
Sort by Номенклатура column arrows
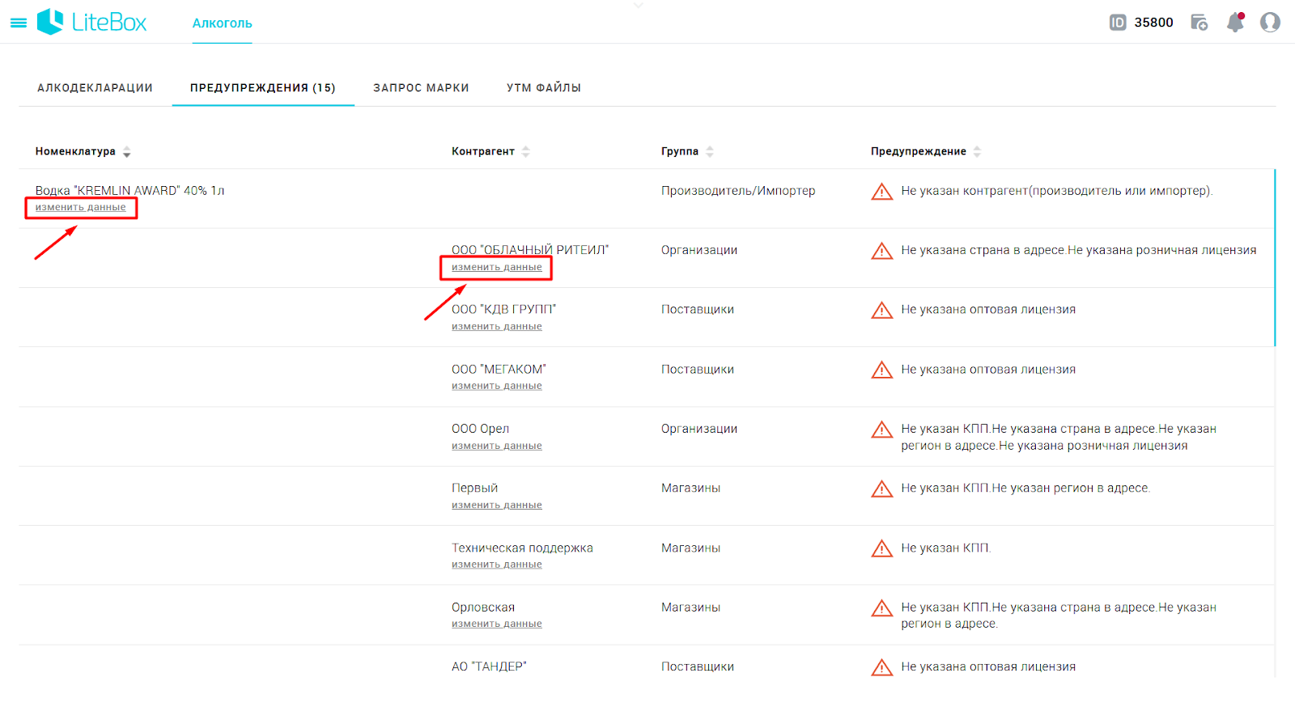127,152
